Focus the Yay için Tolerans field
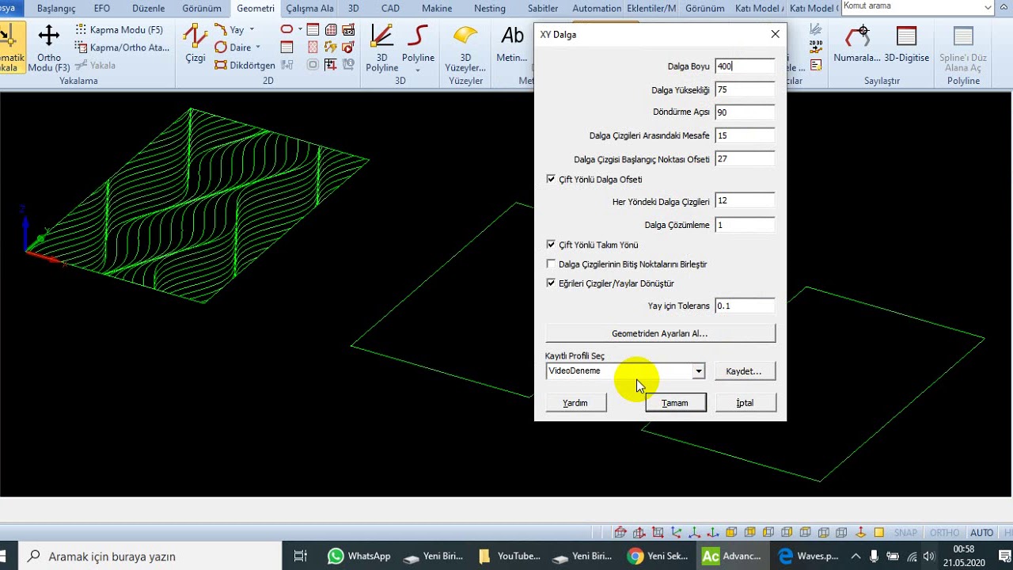The width and height of the screenshot is (1013, 570). 745,306
